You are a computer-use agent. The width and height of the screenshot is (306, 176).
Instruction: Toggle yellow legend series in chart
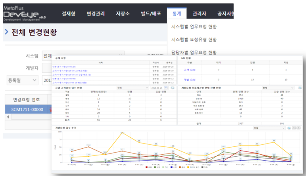pos(193,167)
